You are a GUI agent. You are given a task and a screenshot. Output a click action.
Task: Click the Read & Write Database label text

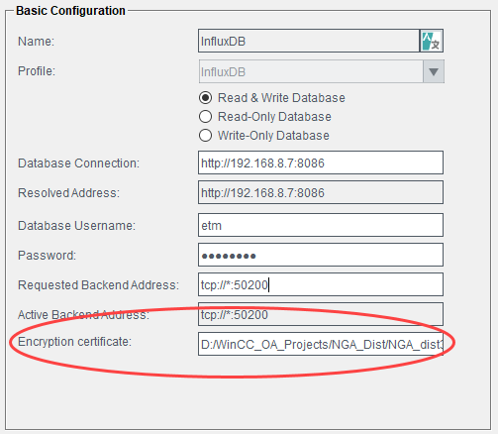[x=281, y=98]
